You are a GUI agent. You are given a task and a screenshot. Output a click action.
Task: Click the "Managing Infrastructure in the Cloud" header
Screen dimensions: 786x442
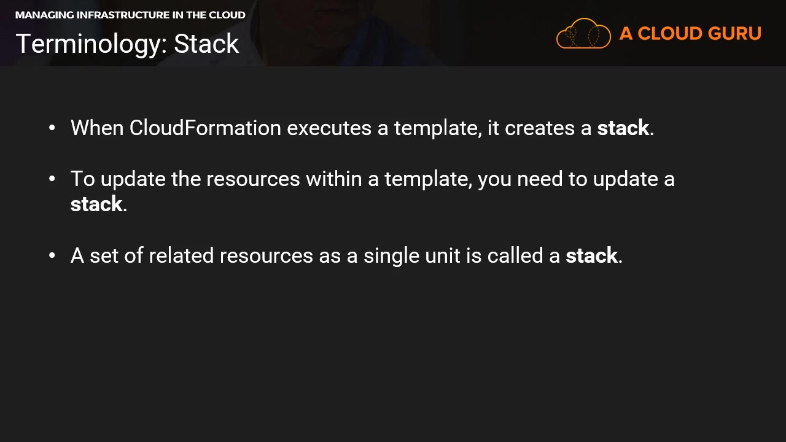click(x=130, y=15)
